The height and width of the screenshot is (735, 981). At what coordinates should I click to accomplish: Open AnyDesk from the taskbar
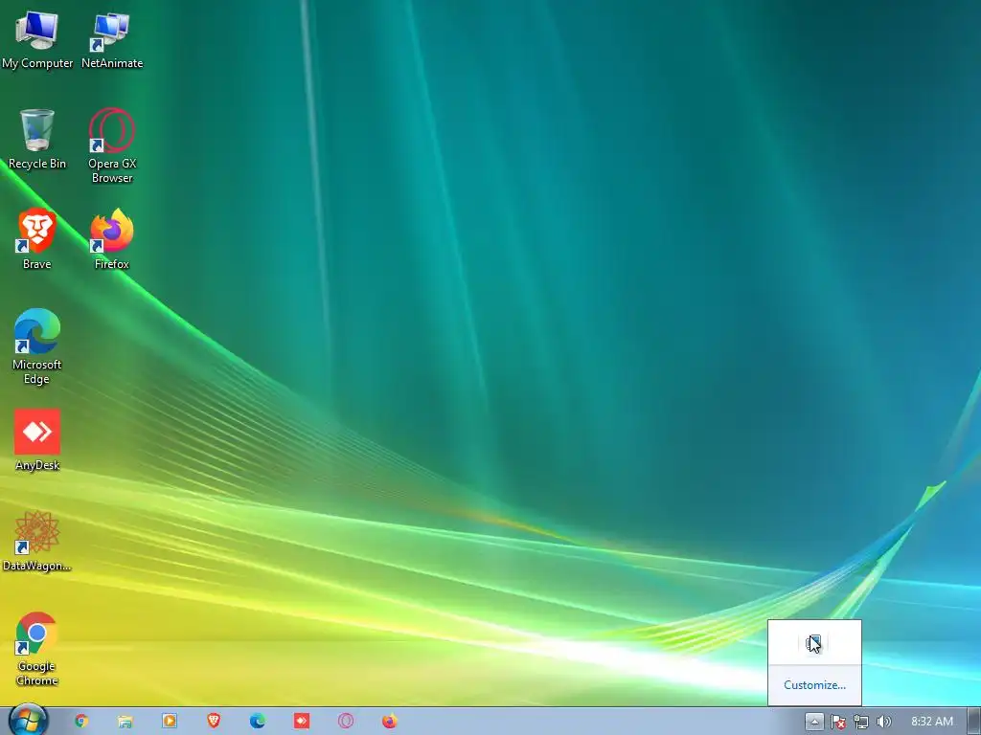click(302, 722)
